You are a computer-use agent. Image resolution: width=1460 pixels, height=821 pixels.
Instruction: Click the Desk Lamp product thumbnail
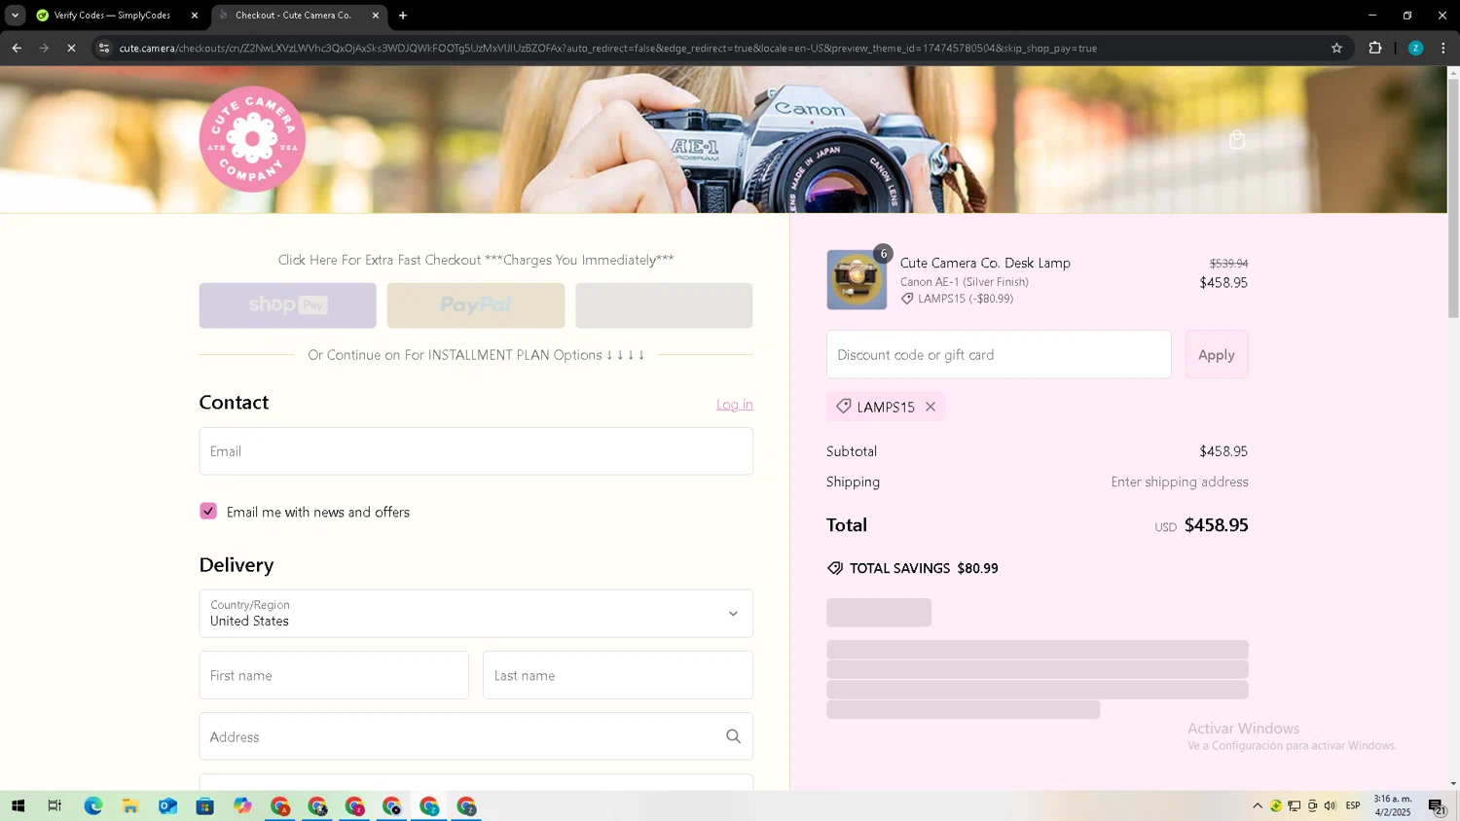pos(857,280)
